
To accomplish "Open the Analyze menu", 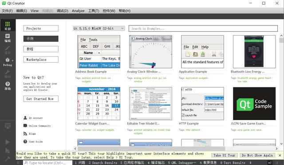I will [x=78, y=11].
